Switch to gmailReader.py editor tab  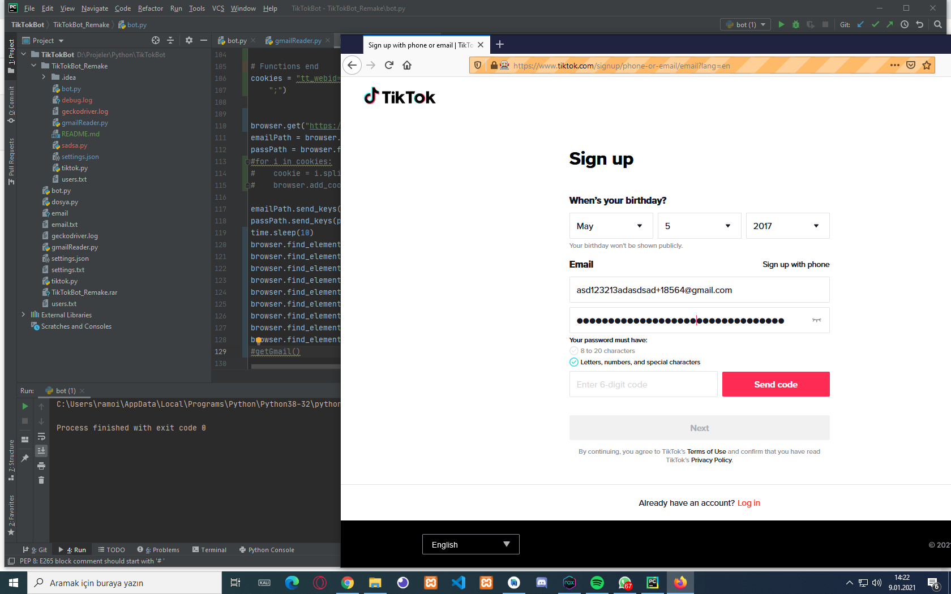pyautogui.click(x=298, y=40)
